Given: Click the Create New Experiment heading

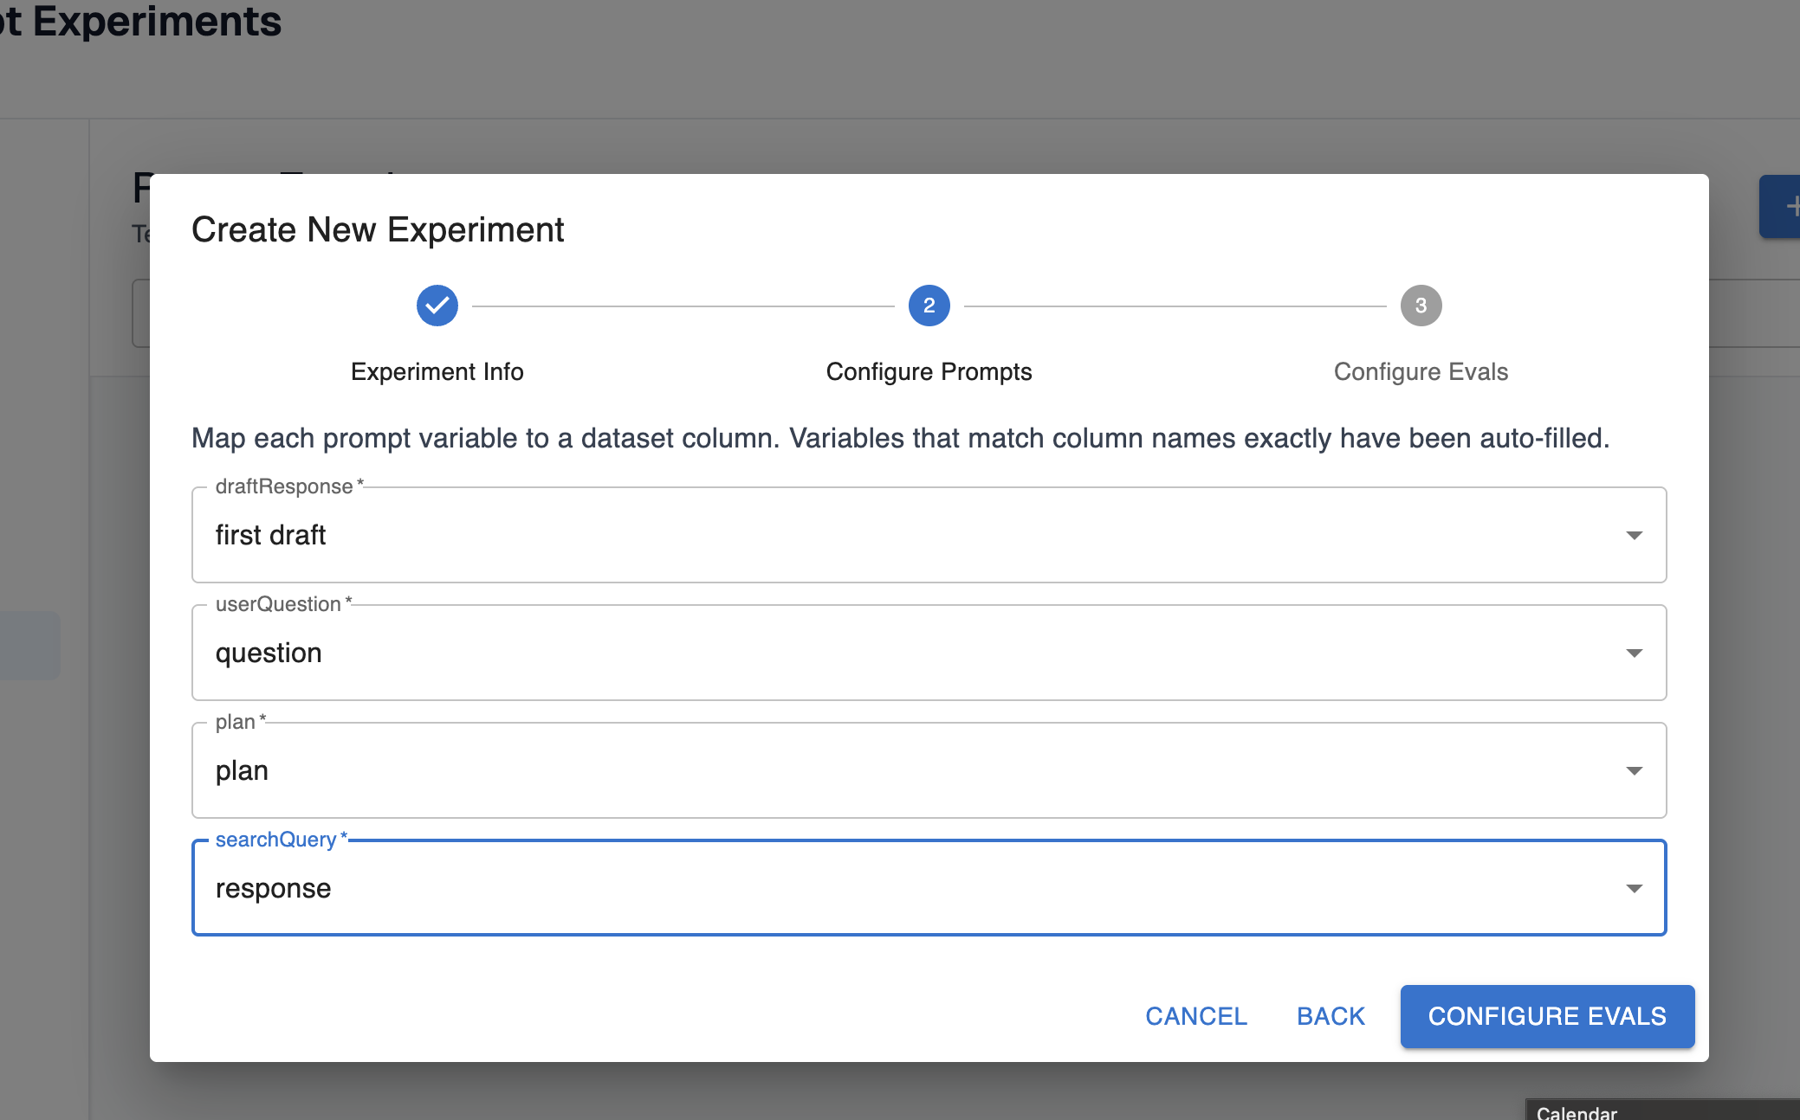Looking at the screenshot, I should click(x=378, y=230).
